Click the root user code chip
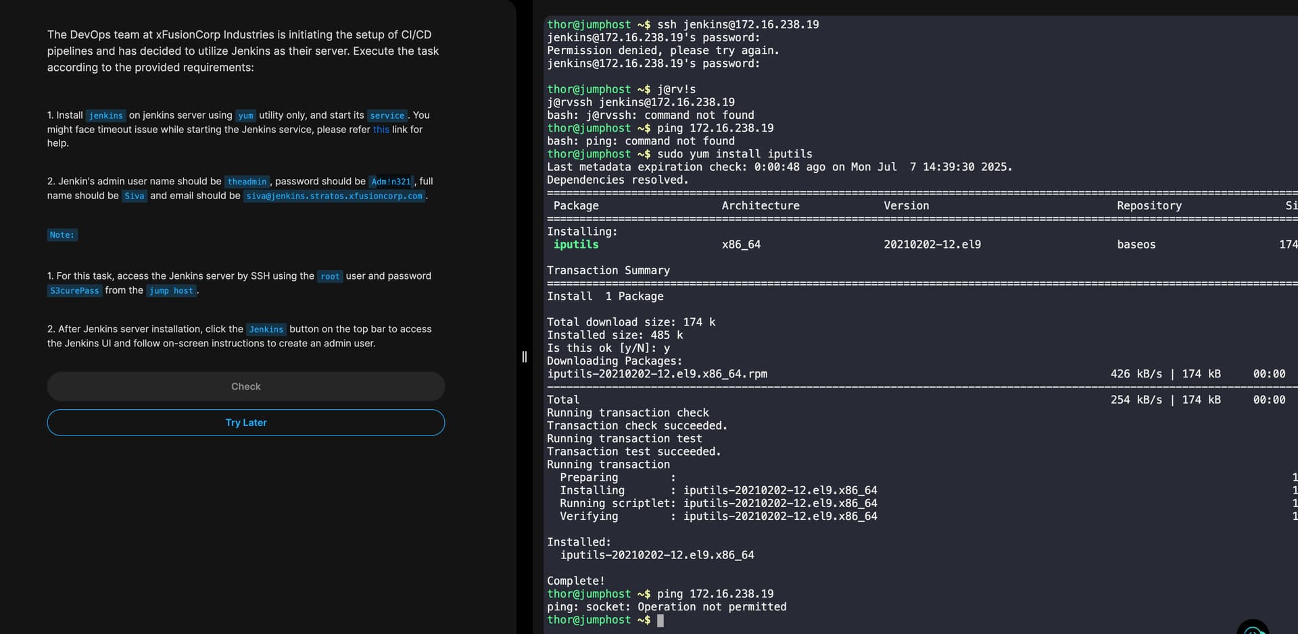This screenshot has height=634, width=1298. click(330, 276)
